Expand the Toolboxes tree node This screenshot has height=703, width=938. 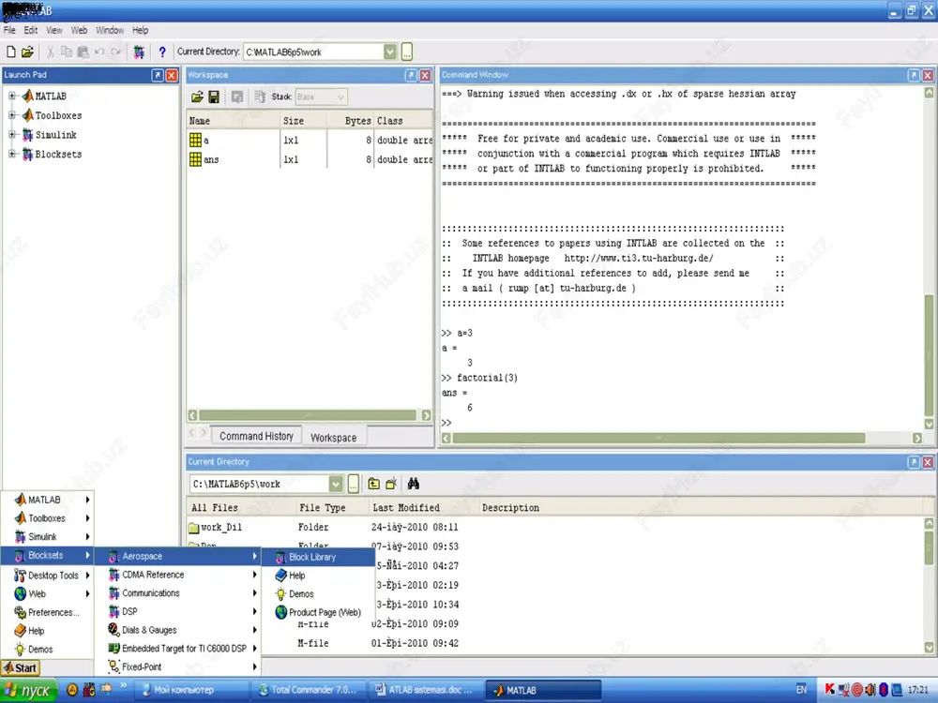click(12, 115)
